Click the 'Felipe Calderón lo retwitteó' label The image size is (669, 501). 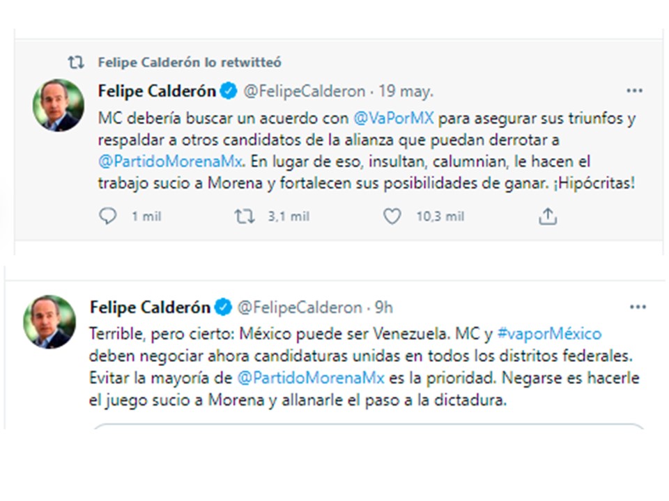pyautogui.click(x=190, y=63)
